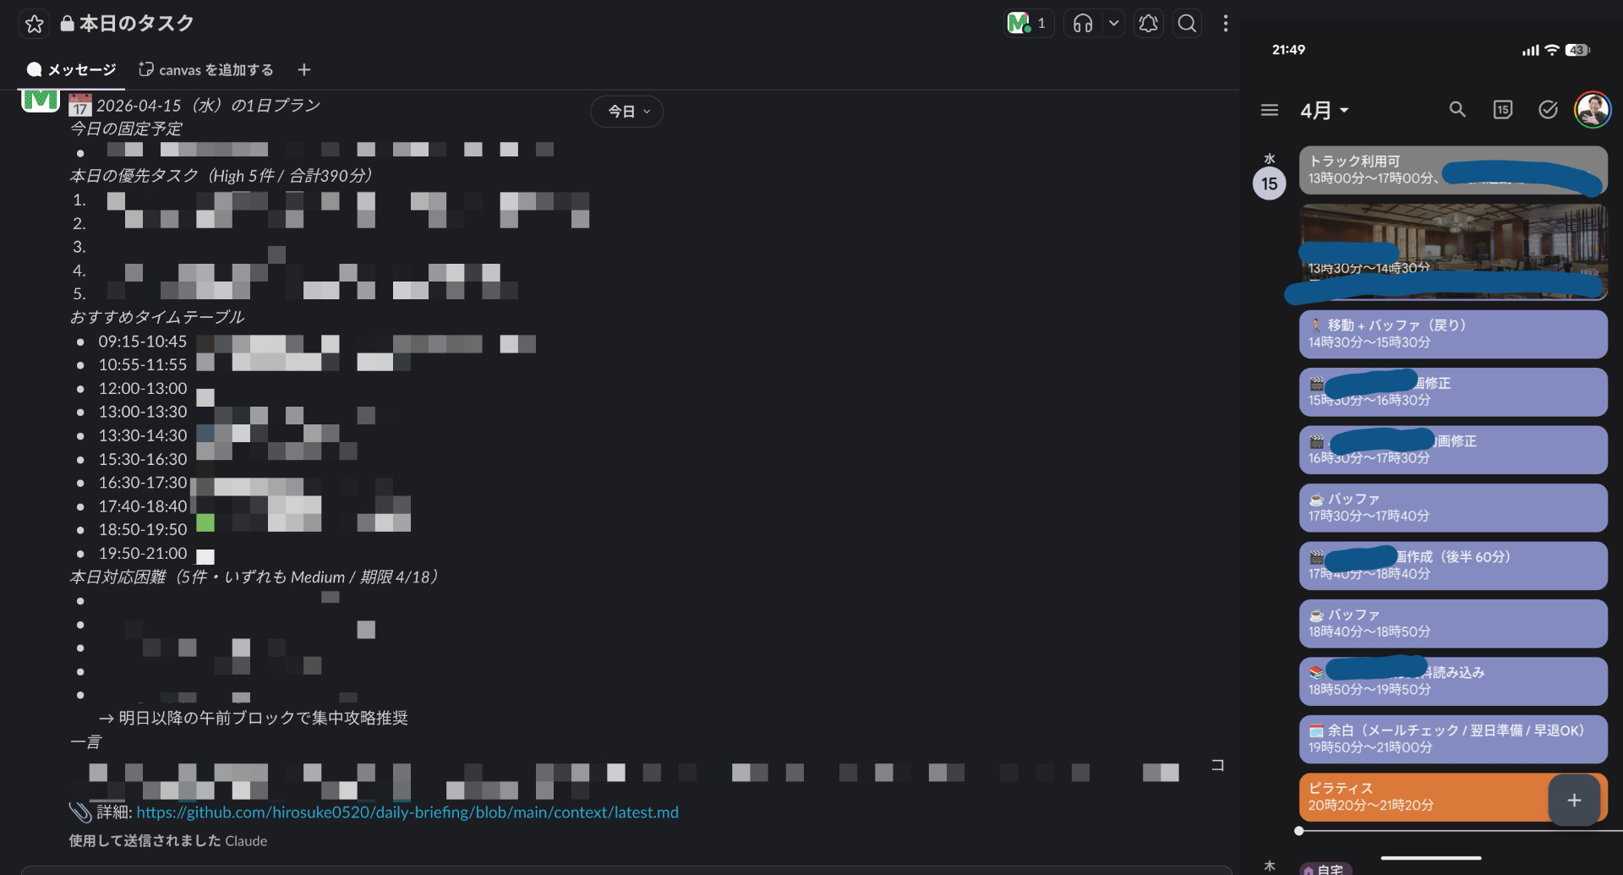This screenshot has width=1623, height=875.
Task: Open the Google account profile avatar
Action: coord(1593,110)
